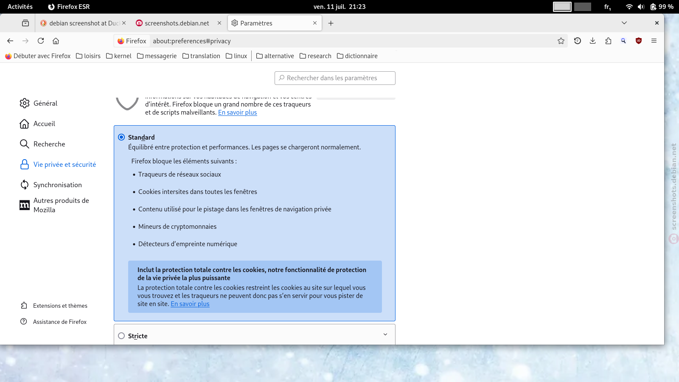
Task: Open the translation bookmark folder
Action: (201, 56)
